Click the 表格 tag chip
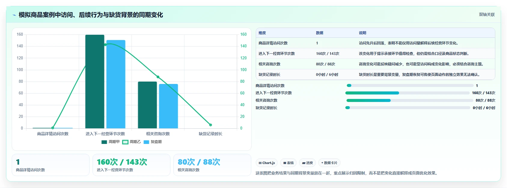 point(289,163)
